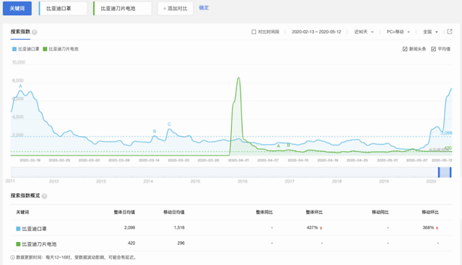Uncheck the 平均值 checkbox
Screen dimensions: 462x265
433,49
